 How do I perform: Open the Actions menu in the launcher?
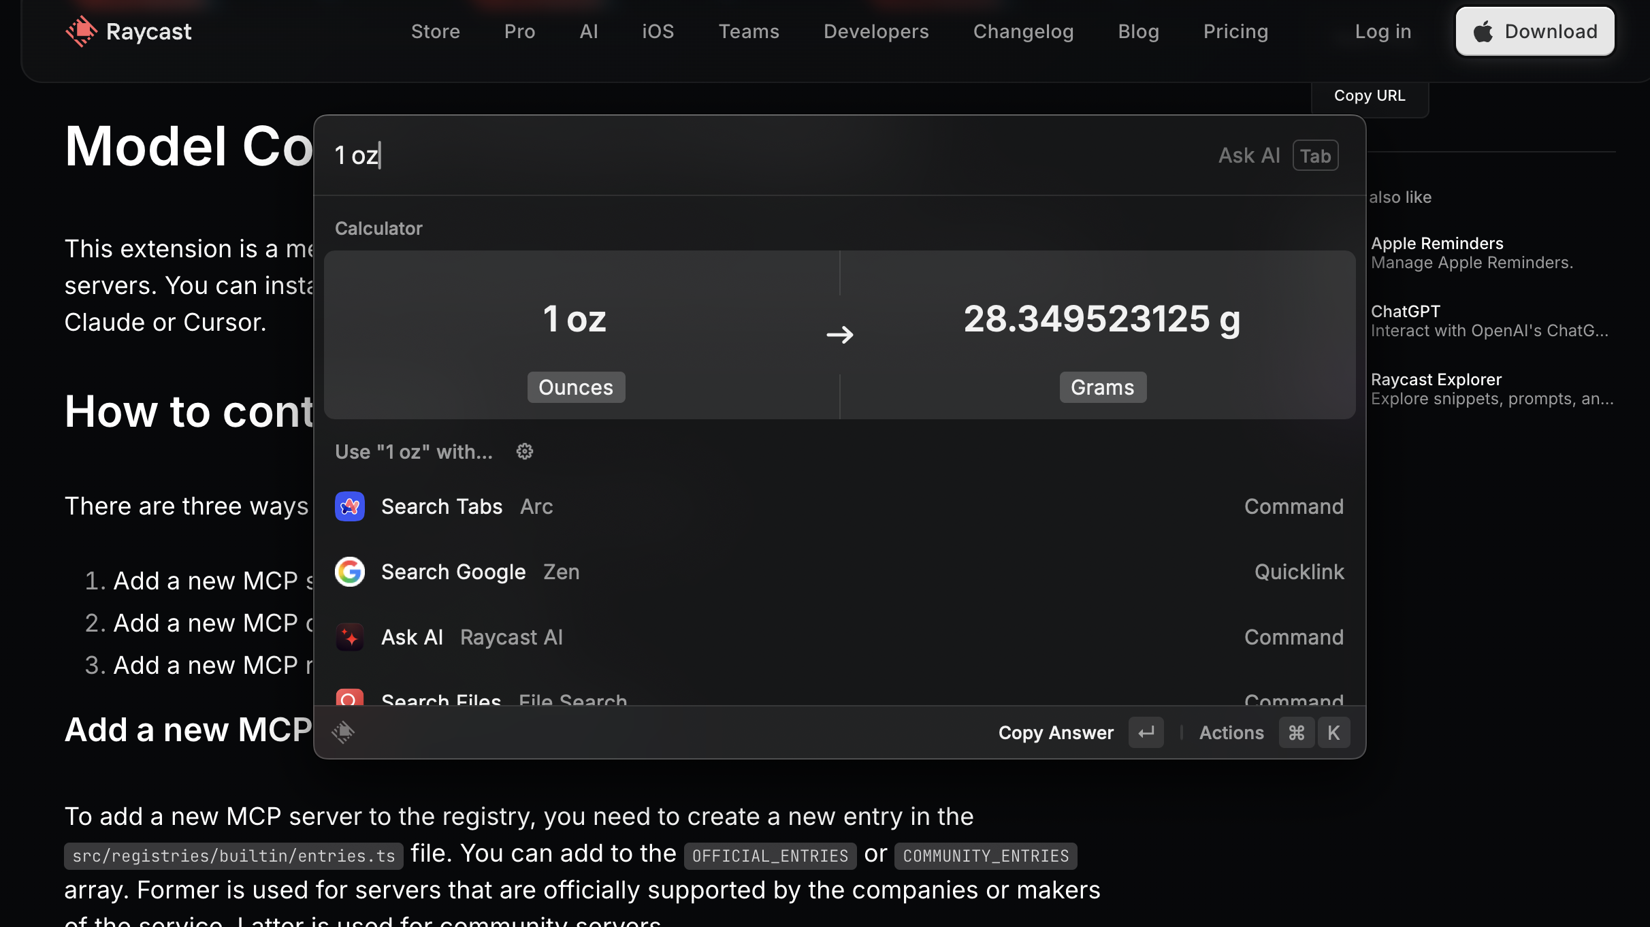pyautogui.click(x=1231, y=732)
